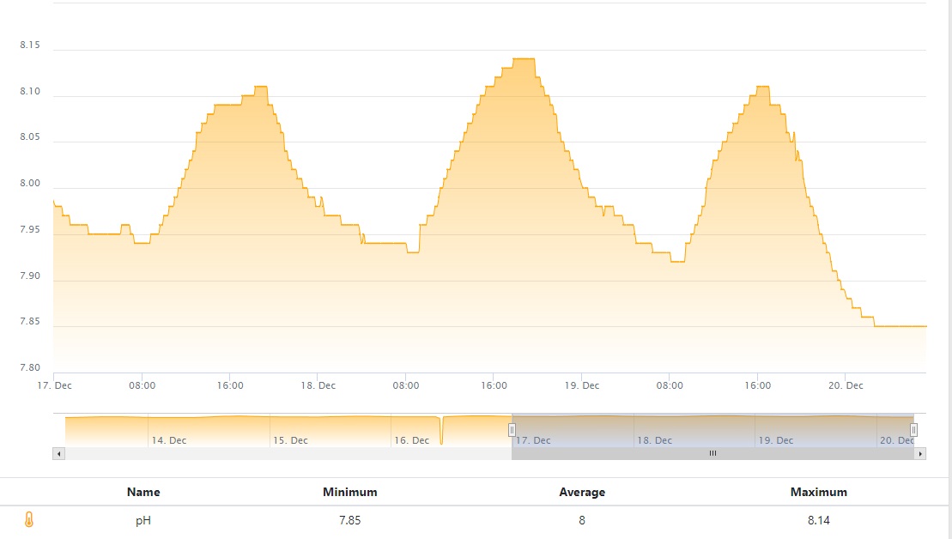Viewport: 952px width, 539px height.
Task: Click the 7.85 minimum value cell
Action: (349, 520)
